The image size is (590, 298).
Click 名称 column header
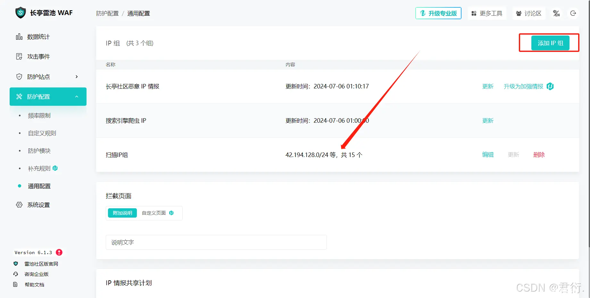pos(111,65)
